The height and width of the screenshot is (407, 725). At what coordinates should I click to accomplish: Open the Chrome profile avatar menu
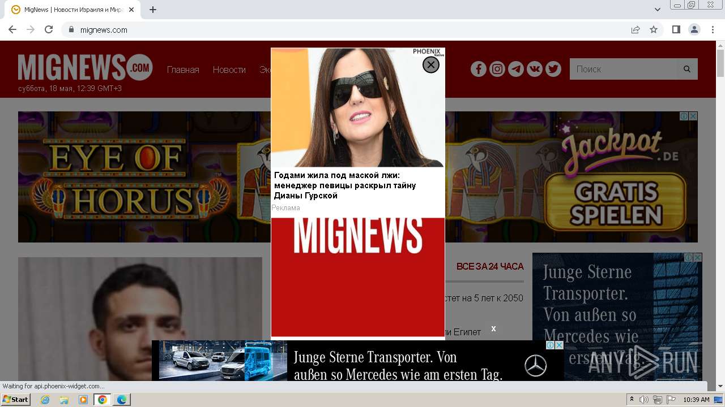(x=694, y=29)
